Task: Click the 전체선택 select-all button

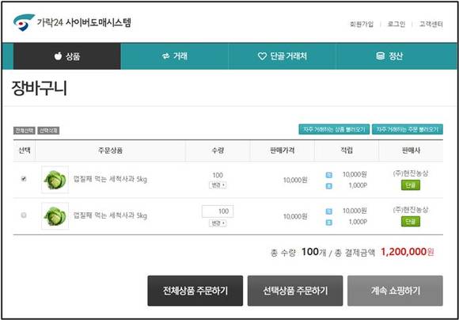Action: pos(25,131)
